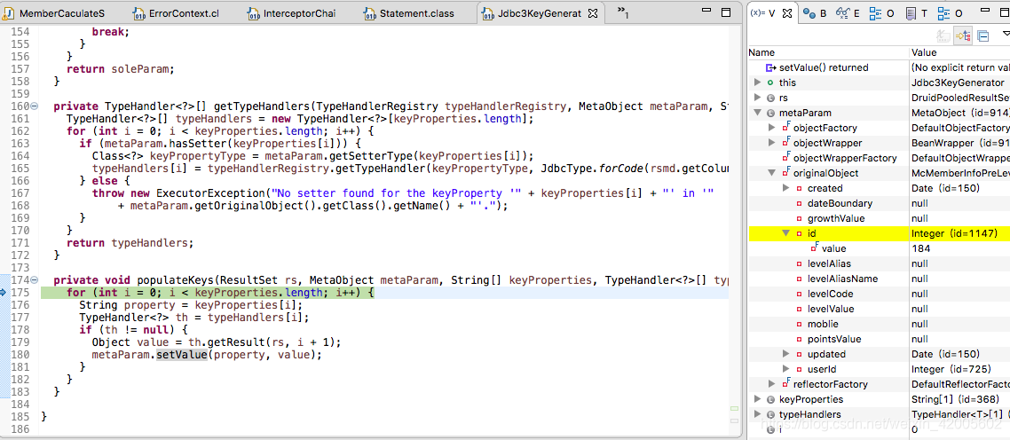Click the Jdbc3KeyGenerat class file icon

click(x=487, y=13)
